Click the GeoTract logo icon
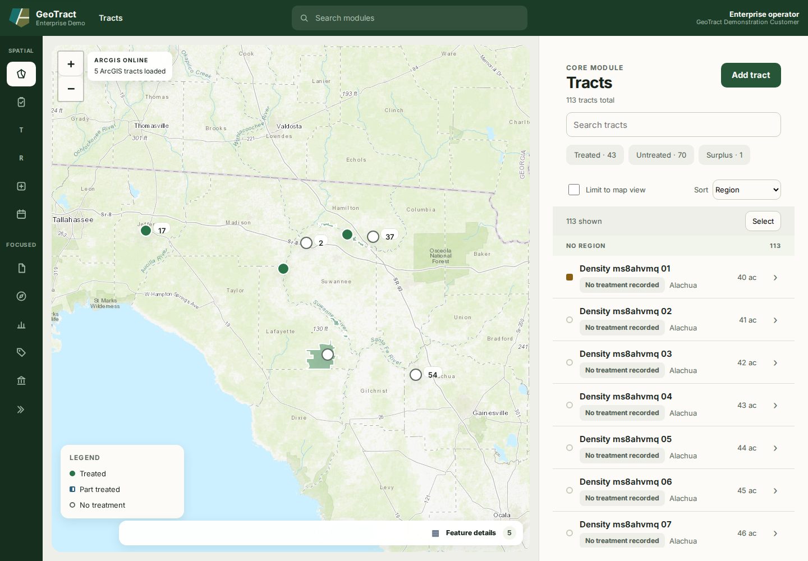 click(x=20, y=17)
